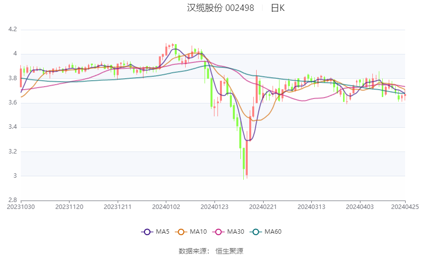
Task: Click the 20240123 x-axis date label
Action: click(214, 207)
